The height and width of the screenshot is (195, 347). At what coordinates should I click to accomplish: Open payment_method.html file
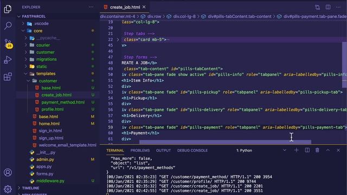click(63, 102)
